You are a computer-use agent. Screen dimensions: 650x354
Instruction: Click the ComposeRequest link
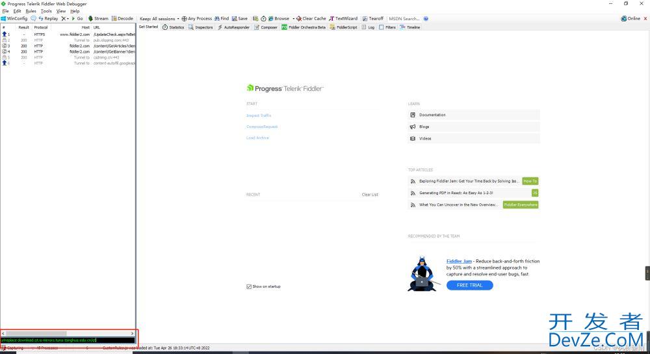262,127
